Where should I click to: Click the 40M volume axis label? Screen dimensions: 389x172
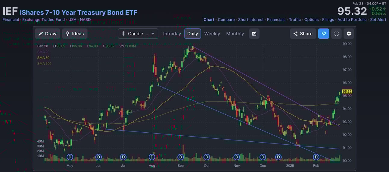pyautogui.click(x=40, y=141)
